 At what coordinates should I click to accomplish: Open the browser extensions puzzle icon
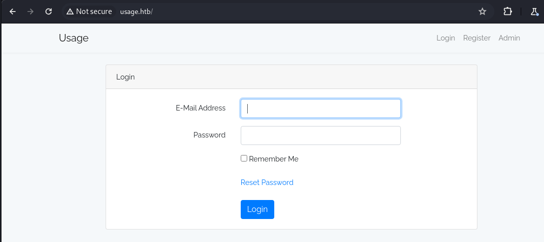click(507, 11)
